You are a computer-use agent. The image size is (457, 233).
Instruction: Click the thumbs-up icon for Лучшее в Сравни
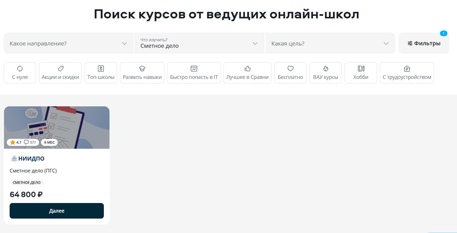click(x=247, y=68)
